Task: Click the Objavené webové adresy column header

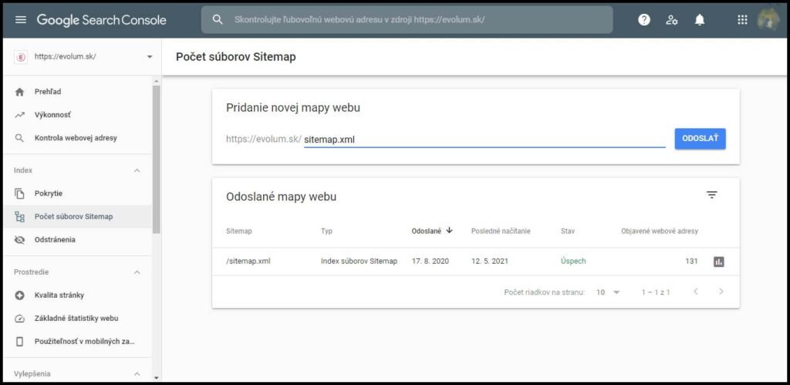Action: (660, 231)
